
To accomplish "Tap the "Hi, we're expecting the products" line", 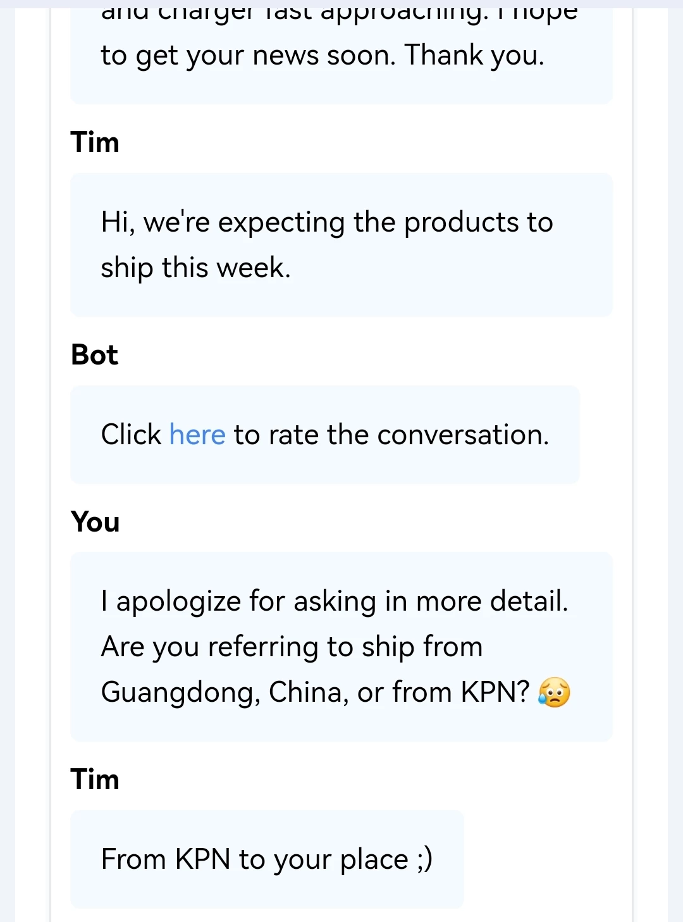I will coord(327,223).
